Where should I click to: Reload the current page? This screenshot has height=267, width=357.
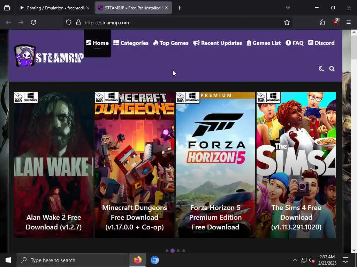tap(33, 22)
